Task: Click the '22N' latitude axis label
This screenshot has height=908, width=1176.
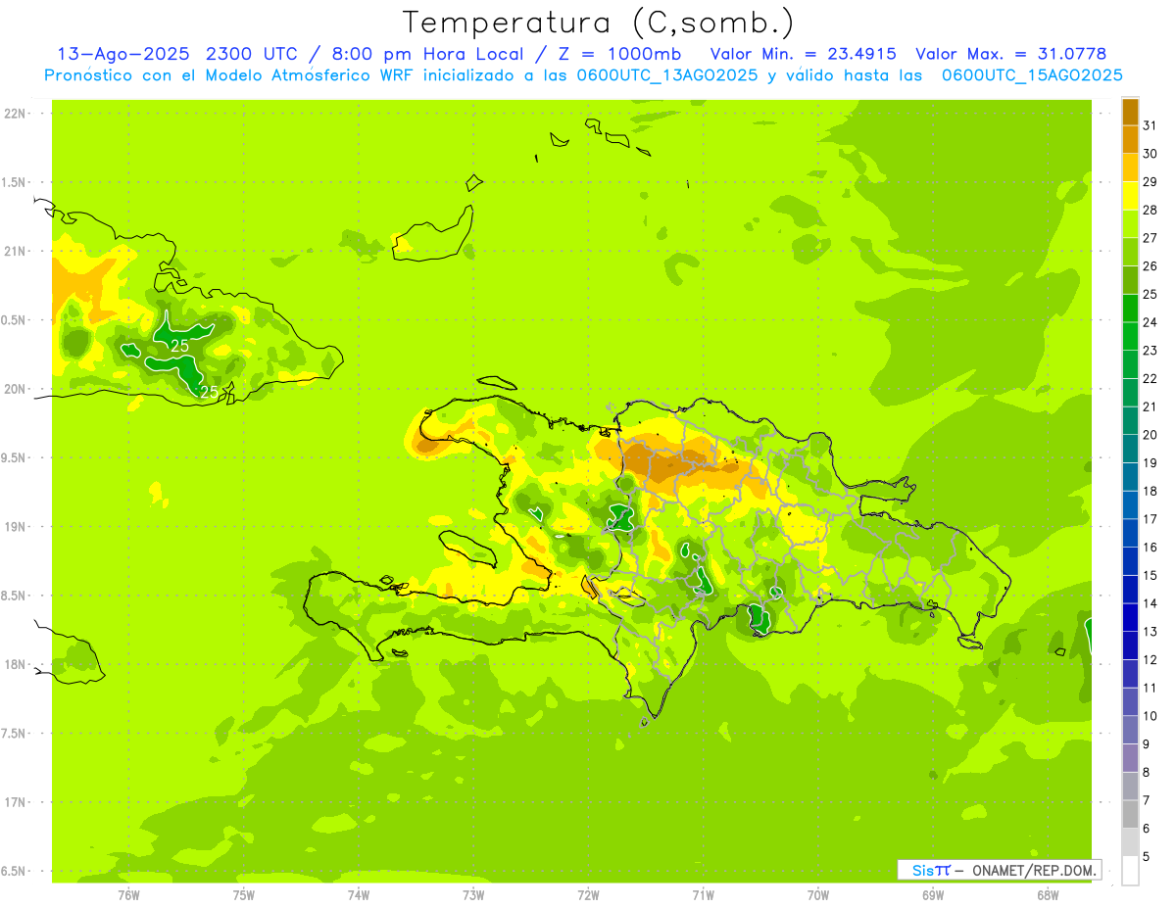Action: (15, 114)
